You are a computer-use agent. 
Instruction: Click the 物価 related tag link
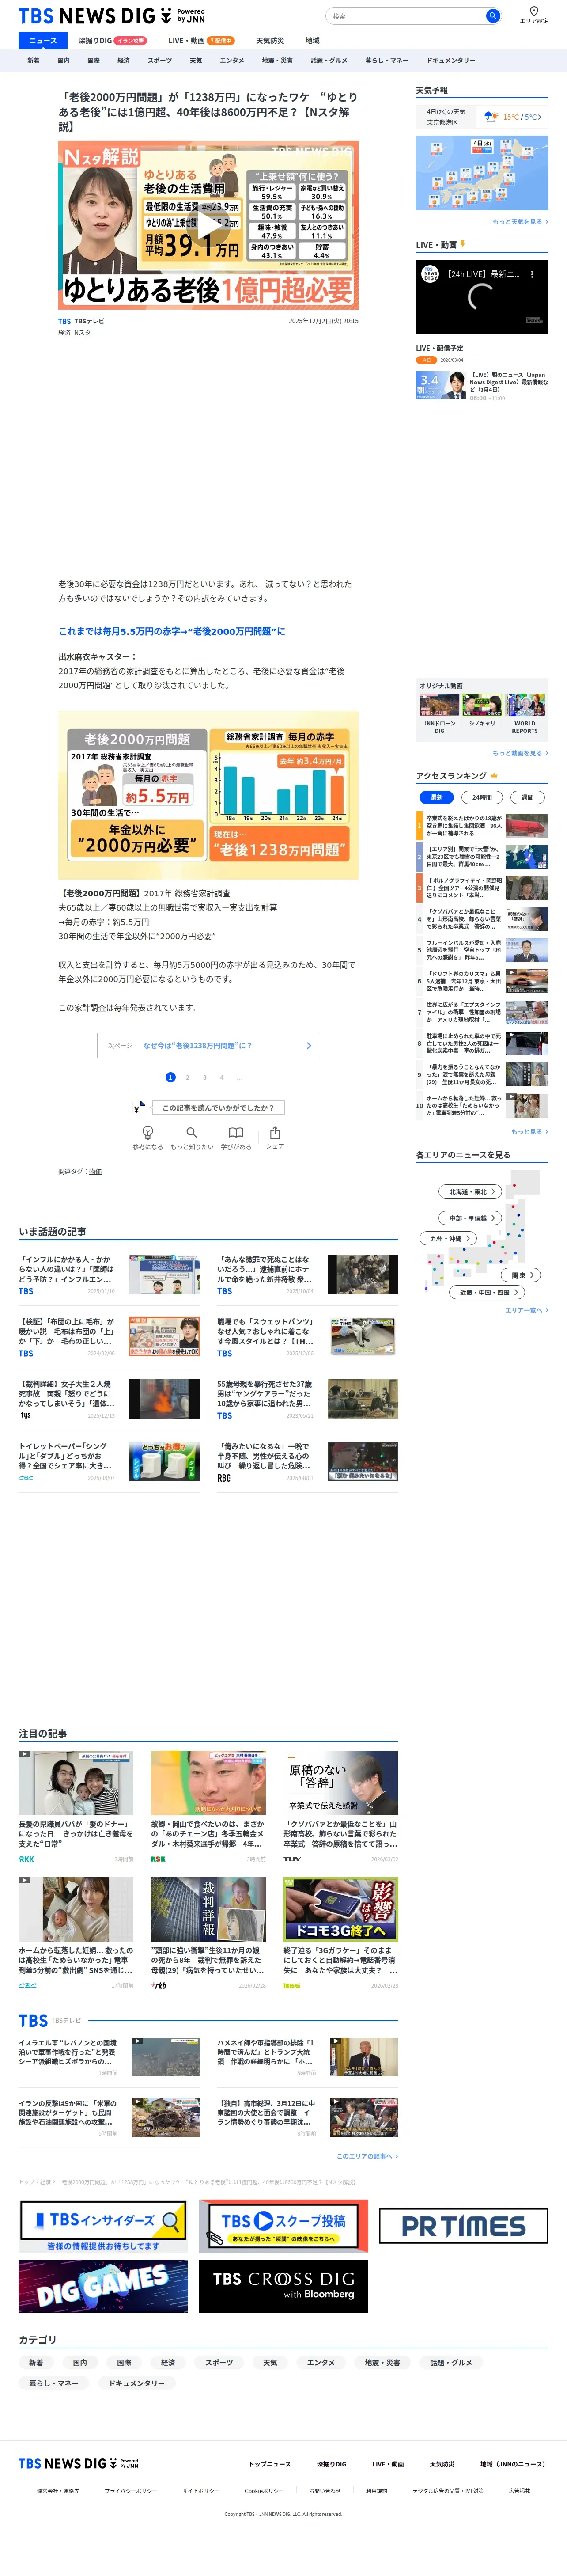(95, 1171)
